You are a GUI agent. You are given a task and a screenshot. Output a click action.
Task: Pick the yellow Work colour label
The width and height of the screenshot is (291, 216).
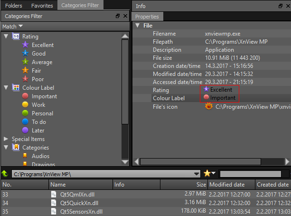point(25,104)
